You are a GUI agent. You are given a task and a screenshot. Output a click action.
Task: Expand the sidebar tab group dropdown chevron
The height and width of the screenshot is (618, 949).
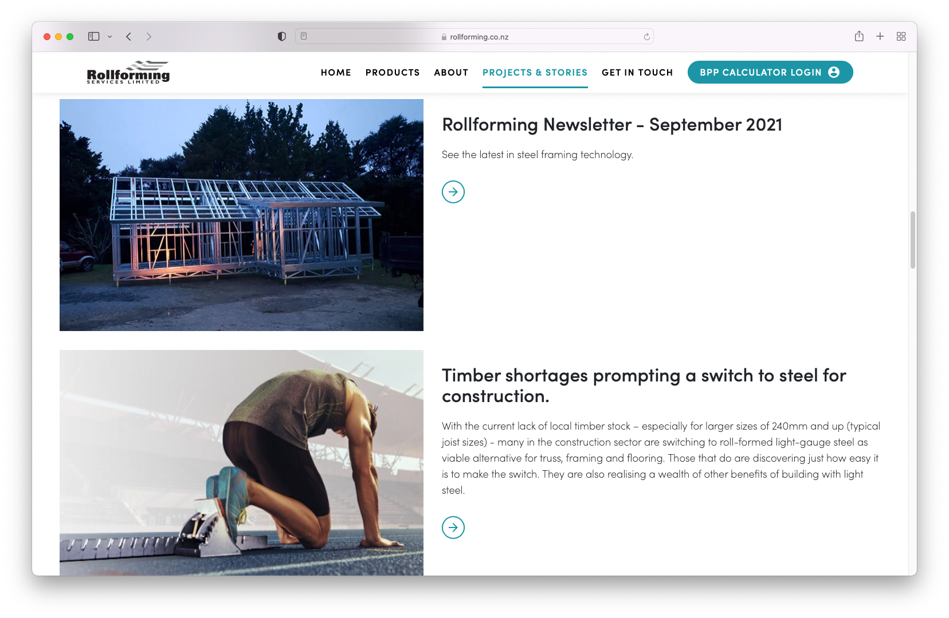tap(110, 37)
